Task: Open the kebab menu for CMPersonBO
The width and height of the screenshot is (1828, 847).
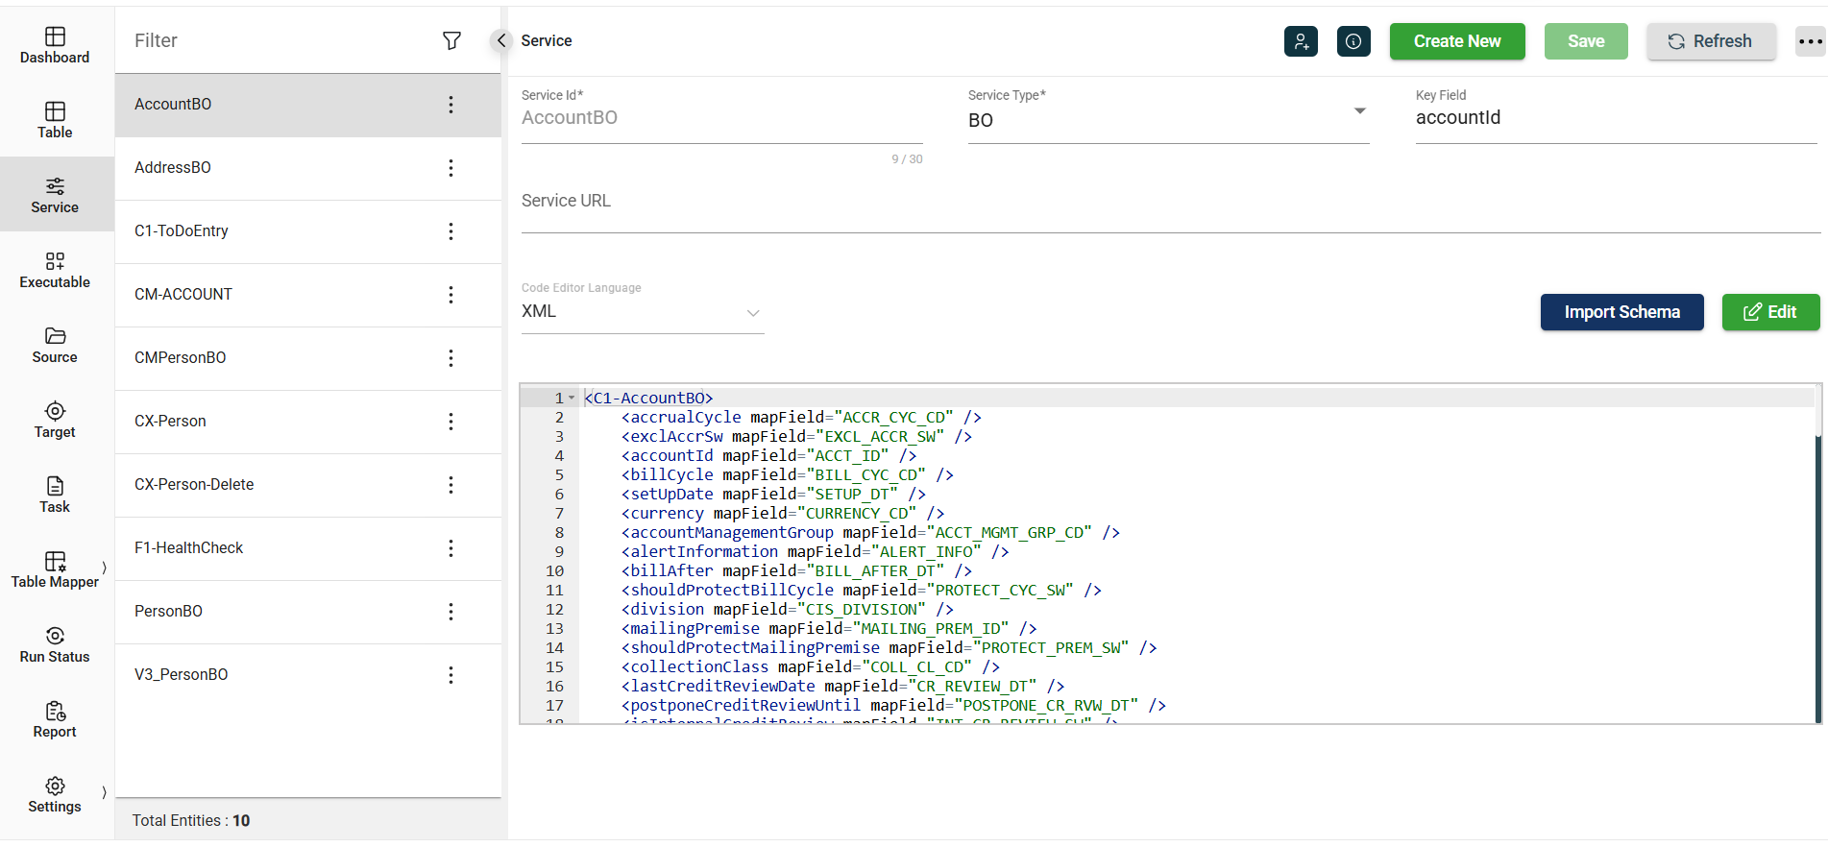Action: coord(451,358)
